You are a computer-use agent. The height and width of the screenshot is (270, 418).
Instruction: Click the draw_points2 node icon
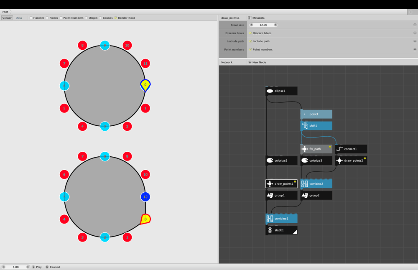[339, 160]
